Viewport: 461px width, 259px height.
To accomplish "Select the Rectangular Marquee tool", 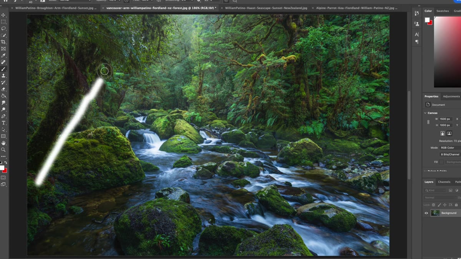I will [x=3, y=22].
